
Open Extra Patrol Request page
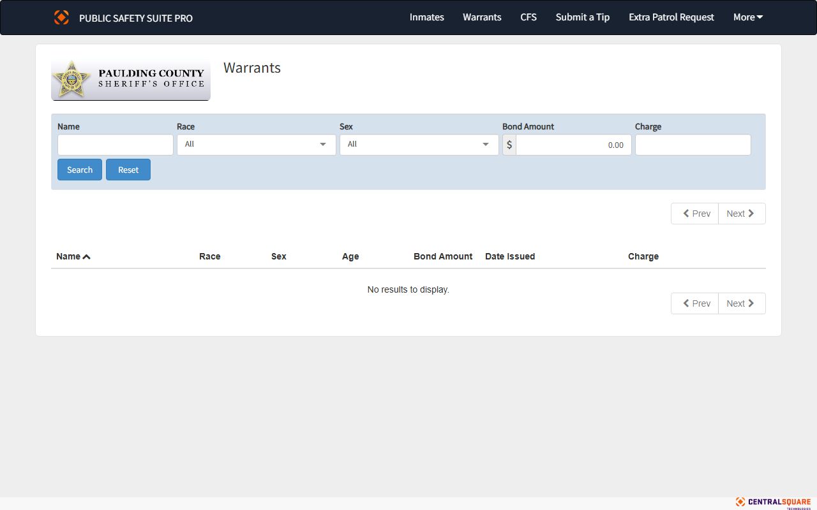(671, 17)
